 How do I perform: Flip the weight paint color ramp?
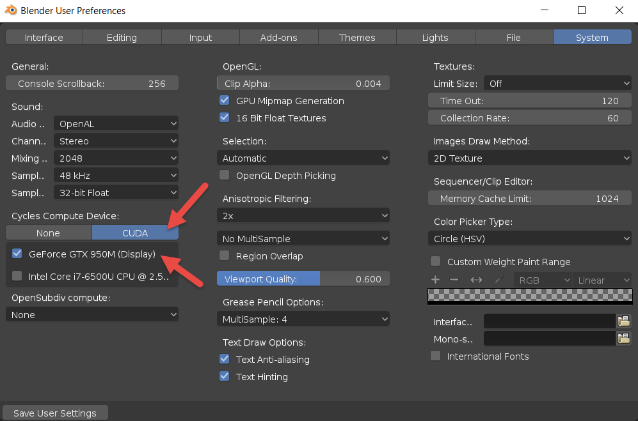coord(475,279)
